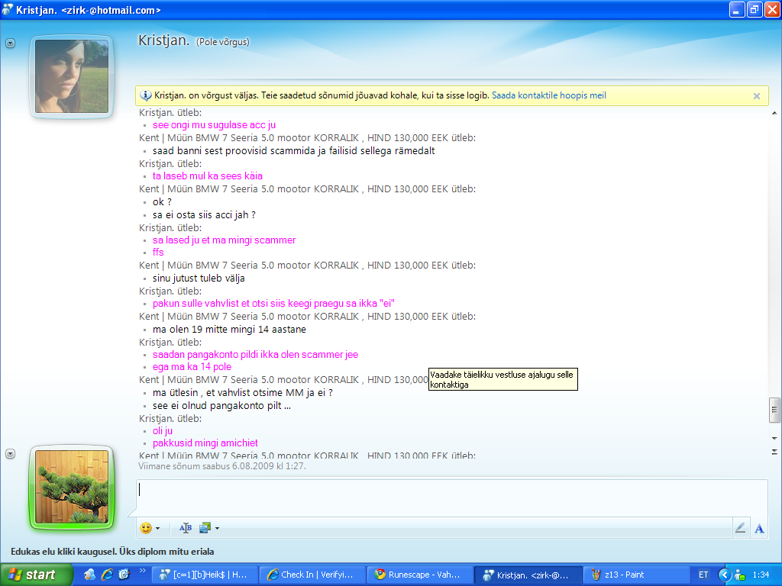The image size is (782, 586).
Task: Open the emoticon picker smiley icon
Action: 146,528
